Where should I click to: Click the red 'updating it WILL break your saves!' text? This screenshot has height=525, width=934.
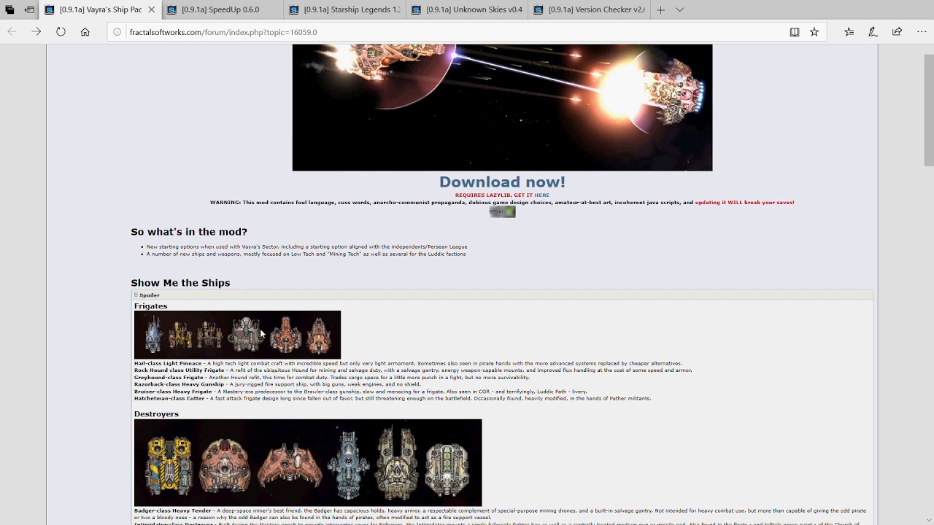744,203
